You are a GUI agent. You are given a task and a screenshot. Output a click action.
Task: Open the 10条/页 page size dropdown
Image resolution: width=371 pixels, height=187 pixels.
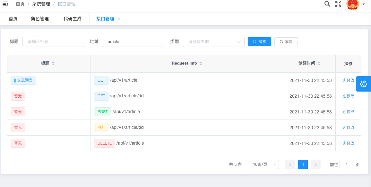[263, 164]
